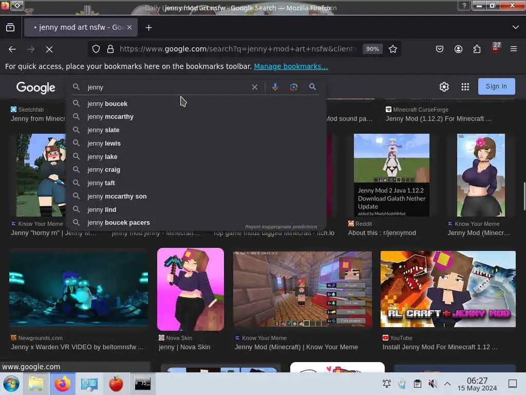This screenshot has height=395, width=526.
Task: Open ad blocker extension with 27 badge
Action: coord(496,48)
